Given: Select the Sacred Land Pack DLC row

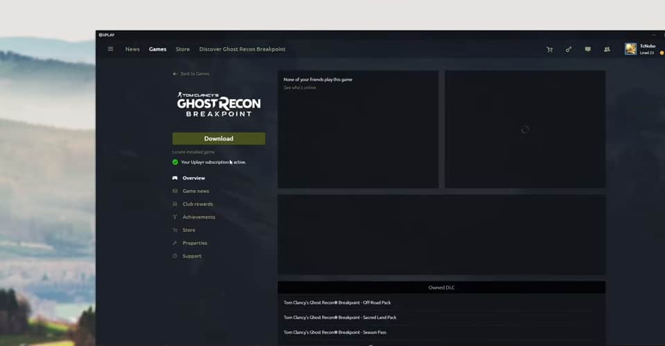Looking at the screenshot, I should [441, 318].
